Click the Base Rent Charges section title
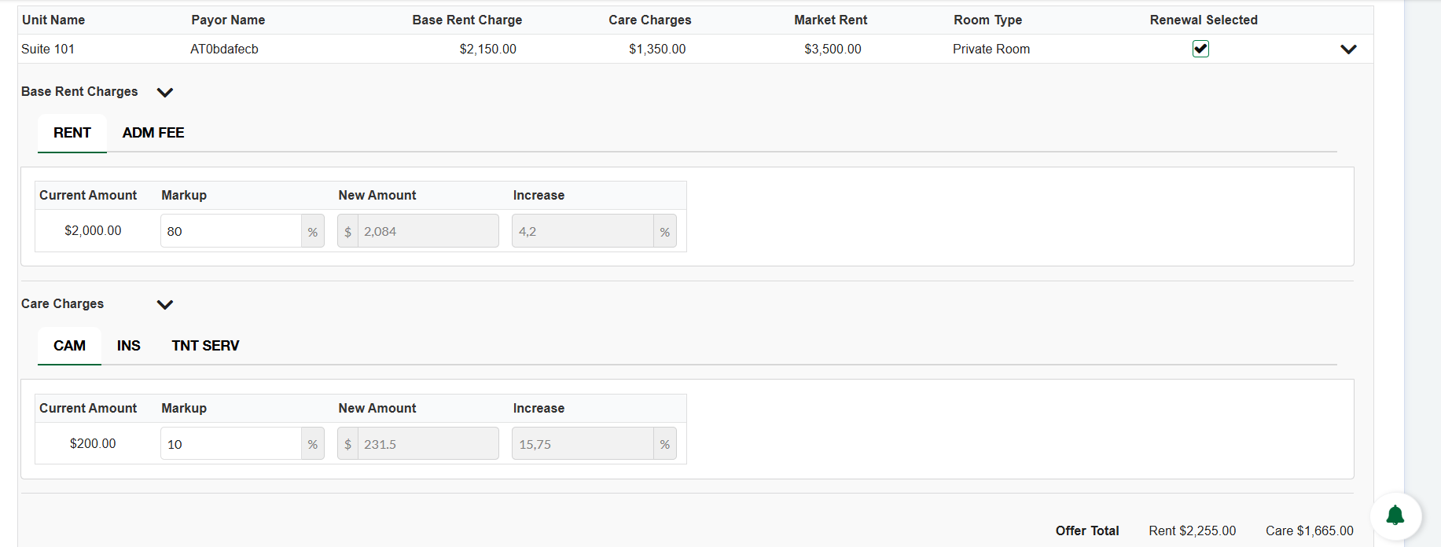 (x=79, y=91)
